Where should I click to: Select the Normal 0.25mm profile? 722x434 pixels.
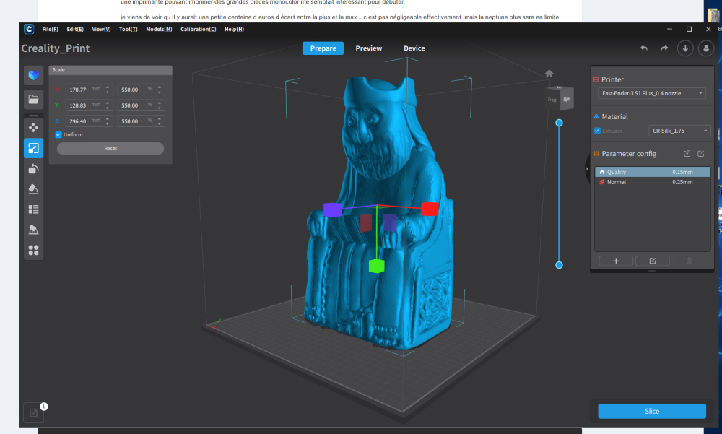coord(653,182)
